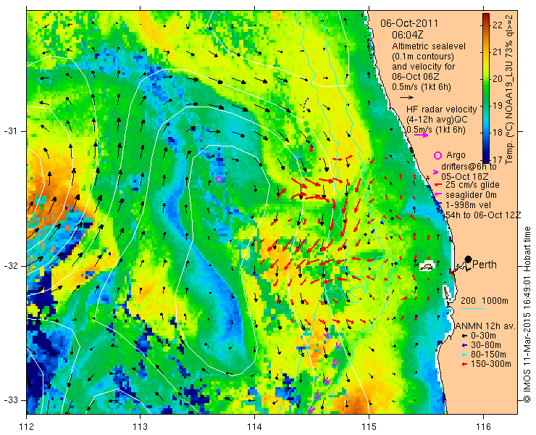
Task: Click the 'Altimetric sealevel' text
Action: coord(429,46)
